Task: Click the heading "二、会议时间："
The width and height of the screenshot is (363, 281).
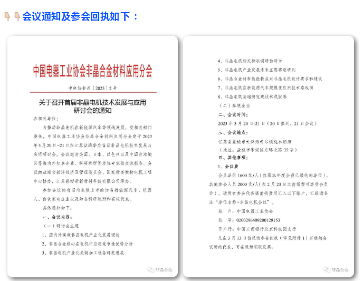Action: click(x=233, y=114)
